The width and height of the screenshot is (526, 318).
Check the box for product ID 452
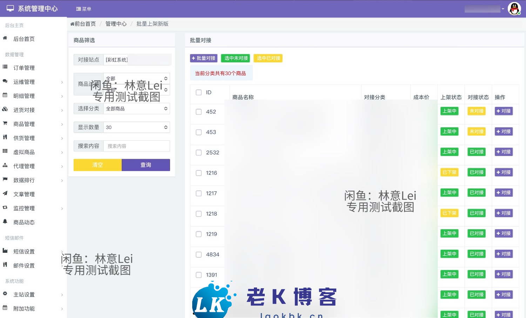pos(199,112)
